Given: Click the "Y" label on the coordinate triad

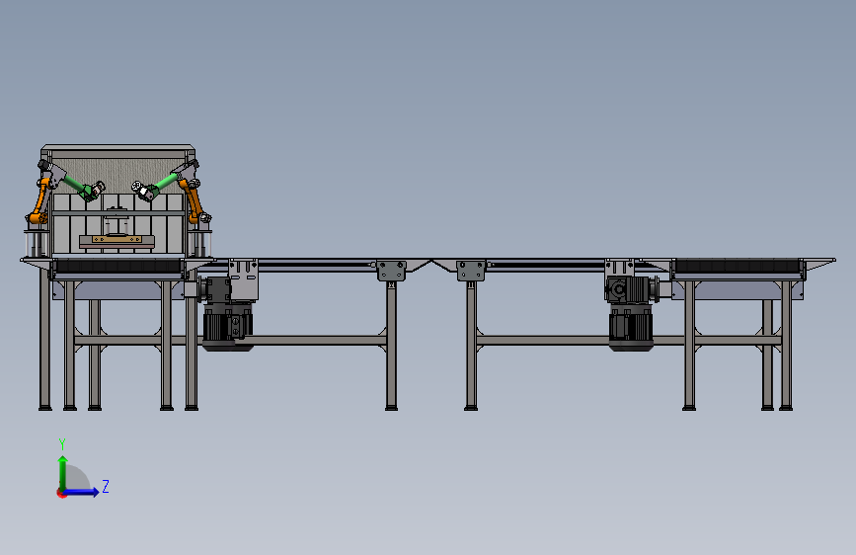Looking at the screenshot, I should pyautogui.click(x=62, y=444).
